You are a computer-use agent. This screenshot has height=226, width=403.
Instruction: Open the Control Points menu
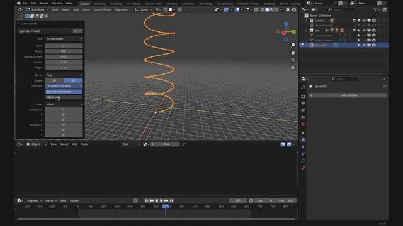click(x=102, y=9)
